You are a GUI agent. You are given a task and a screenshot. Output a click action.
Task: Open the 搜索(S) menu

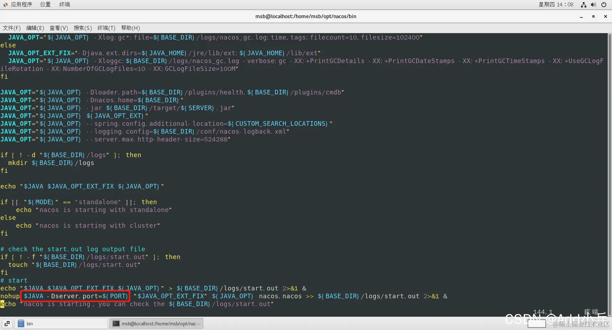[83, 28]
